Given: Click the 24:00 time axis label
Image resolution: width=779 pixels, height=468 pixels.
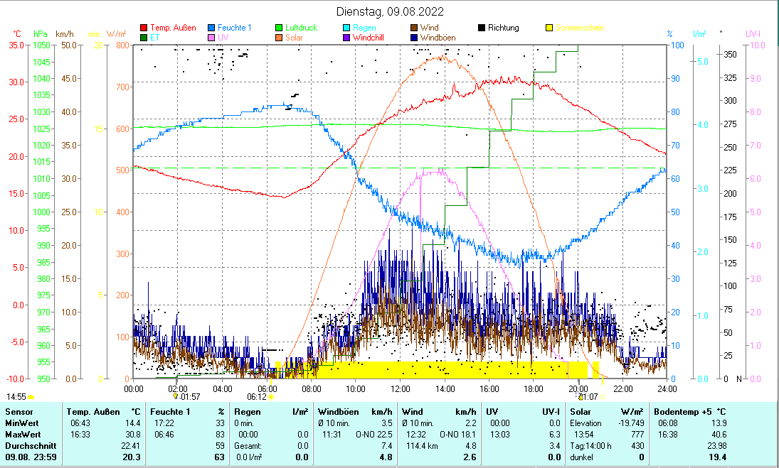Looking at the screenshot, I should [x=667, y=389].
